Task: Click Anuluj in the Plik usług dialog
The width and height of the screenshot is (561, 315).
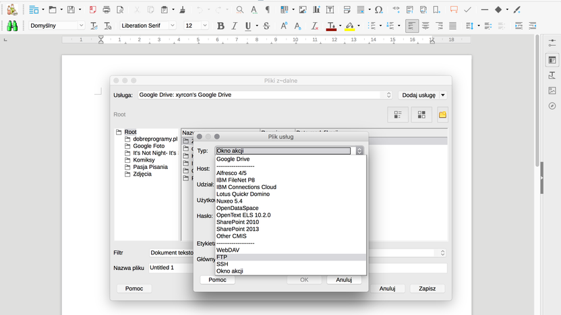Action: coord(344,279)
